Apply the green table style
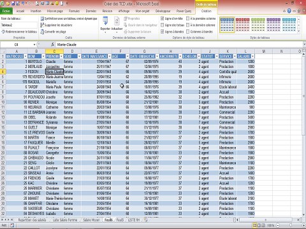The height and width of the screenshot is (229, 306). pyautogui.click(x=258, y=25)
